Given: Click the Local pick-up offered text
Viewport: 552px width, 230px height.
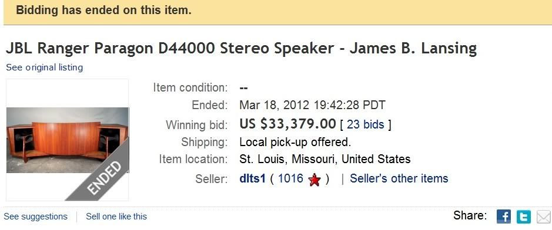Looking at the screenshot, I should click(295, 142).
